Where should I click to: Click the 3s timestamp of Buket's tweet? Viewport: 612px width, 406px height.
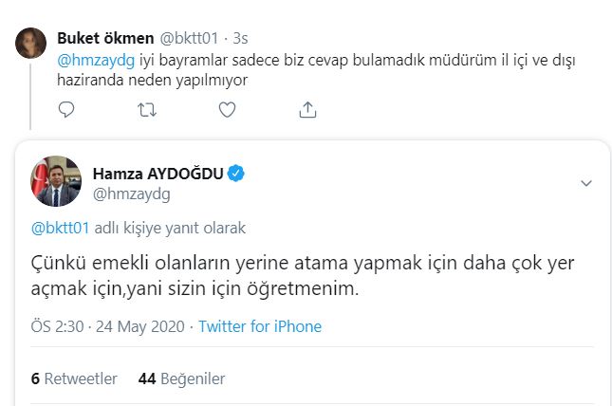pos(240,38)
